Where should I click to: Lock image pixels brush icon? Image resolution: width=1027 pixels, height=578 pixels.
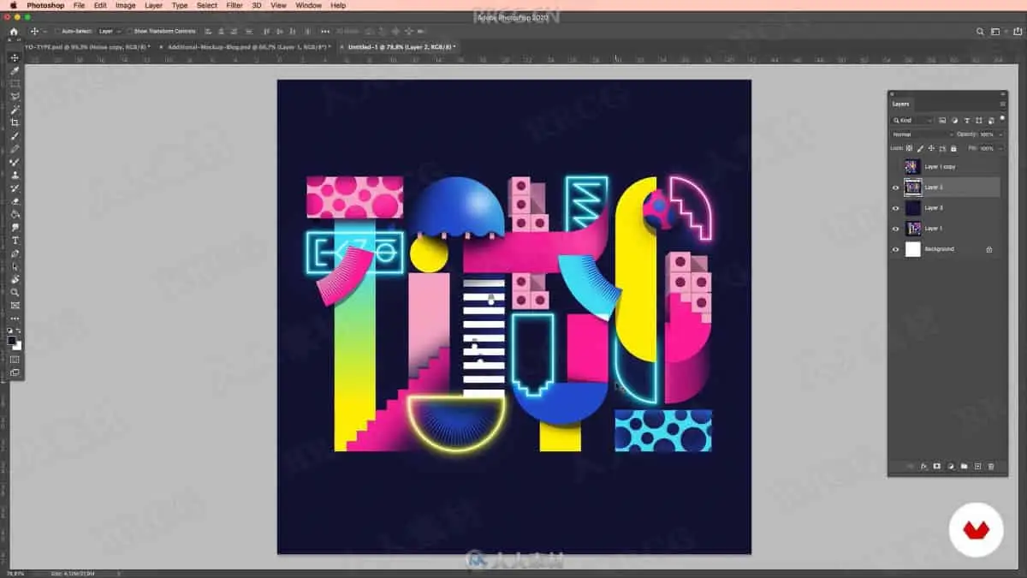pos(920,148)
